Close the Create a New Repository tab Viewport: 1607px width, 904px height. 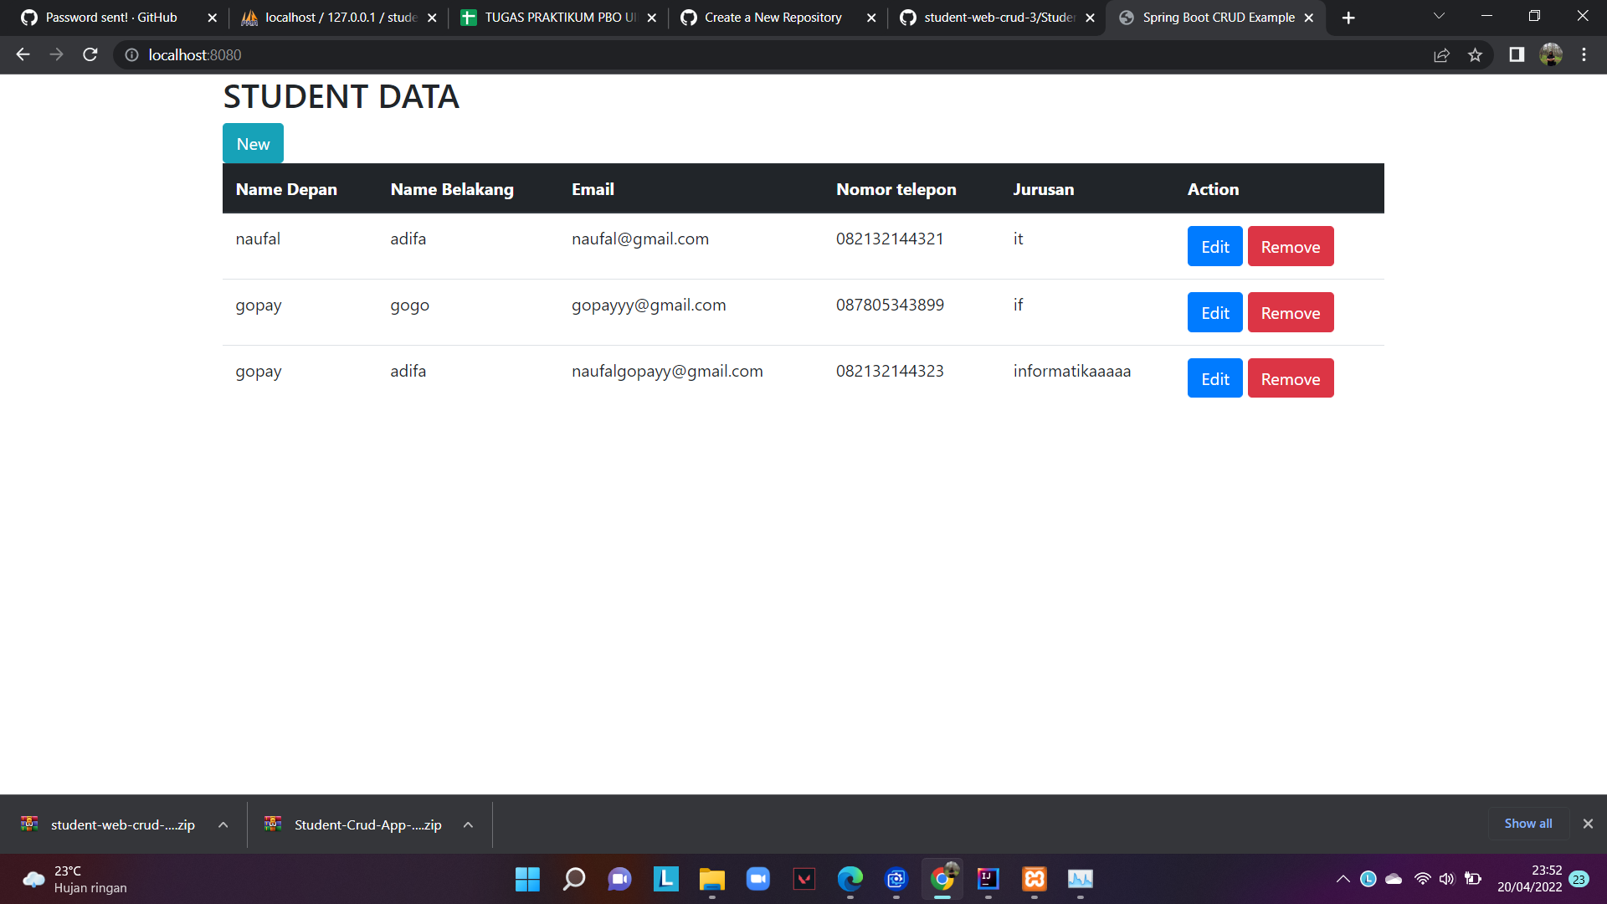pyautogui.click(x=871, y=18)
